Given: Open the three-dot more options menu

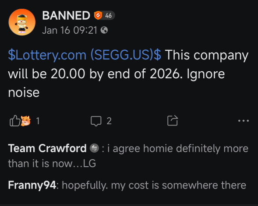Looking at the screenshot, I should 244,121.
